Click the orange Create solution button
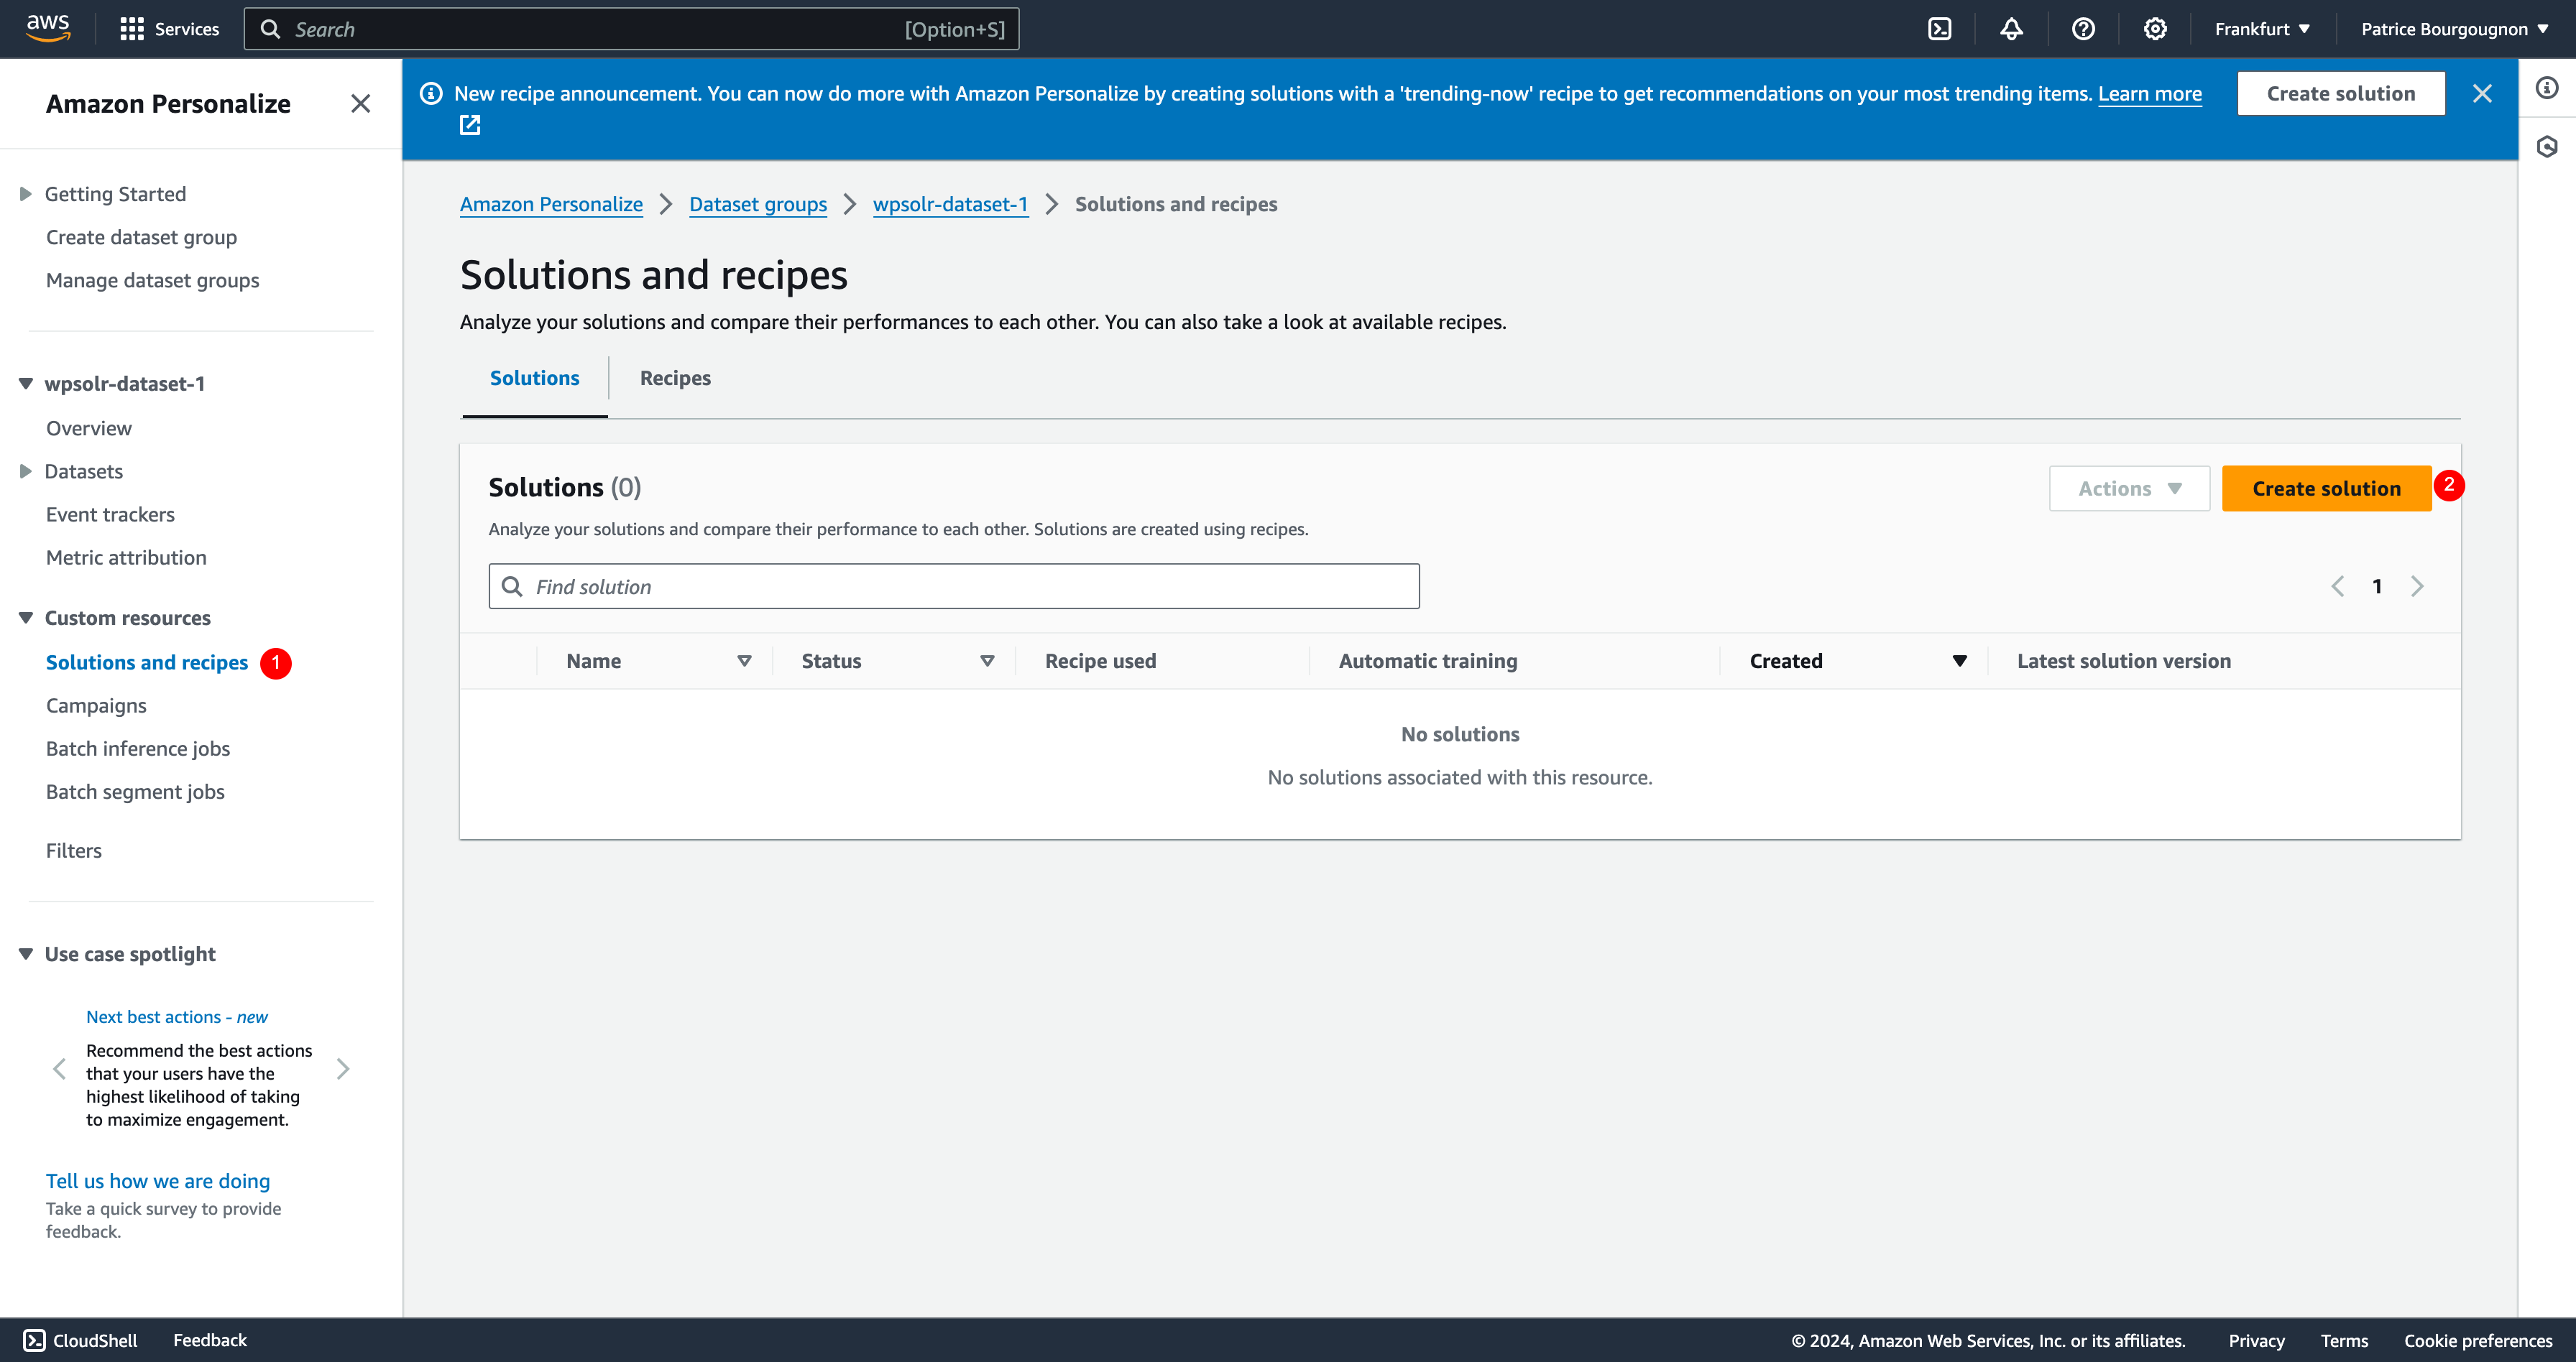2576x1362 pixels. [x=2326, y=488]
